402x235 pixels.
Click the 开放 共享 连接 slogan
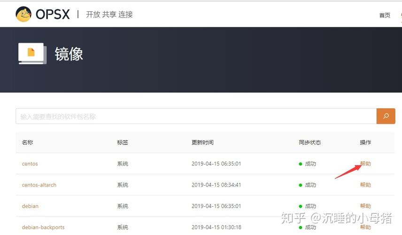pos(109,15)
